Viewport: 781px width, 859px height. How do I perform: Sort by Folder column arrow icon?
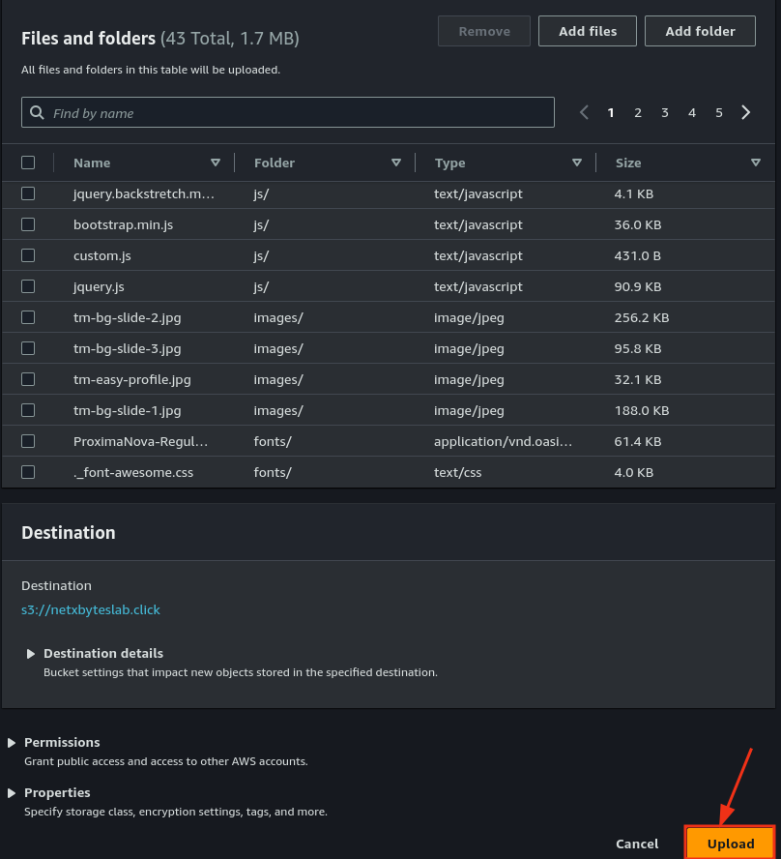tap(396, 163)
